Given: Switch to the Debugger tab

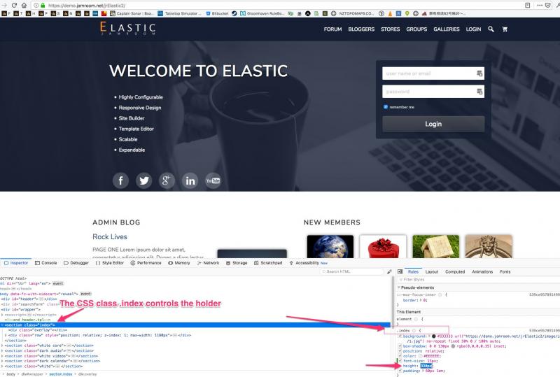Looking at the screenshot, I should tap(76, 263).
